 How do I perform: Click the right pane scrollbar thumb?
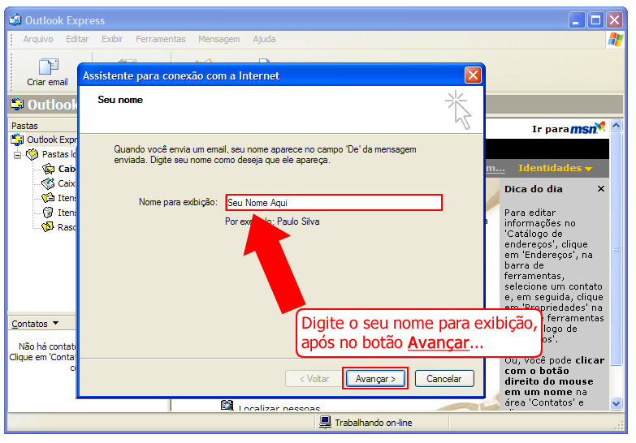[x=617, y=249]
